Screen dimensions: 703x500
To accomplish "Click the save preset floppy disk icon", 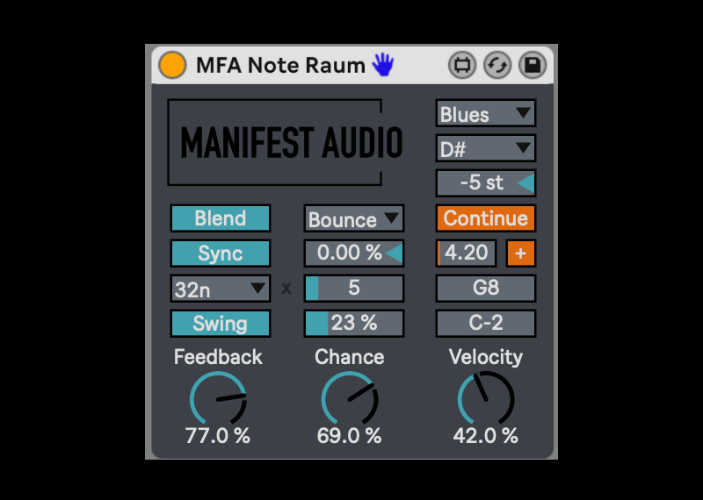I will click(x=531, y=65).
